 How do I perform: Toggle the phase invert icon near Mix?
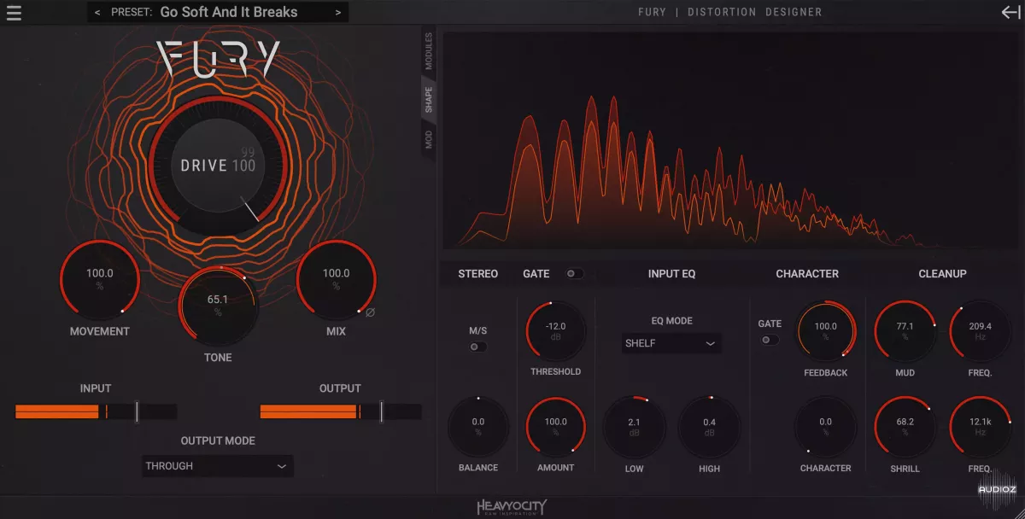click(371, 312)
